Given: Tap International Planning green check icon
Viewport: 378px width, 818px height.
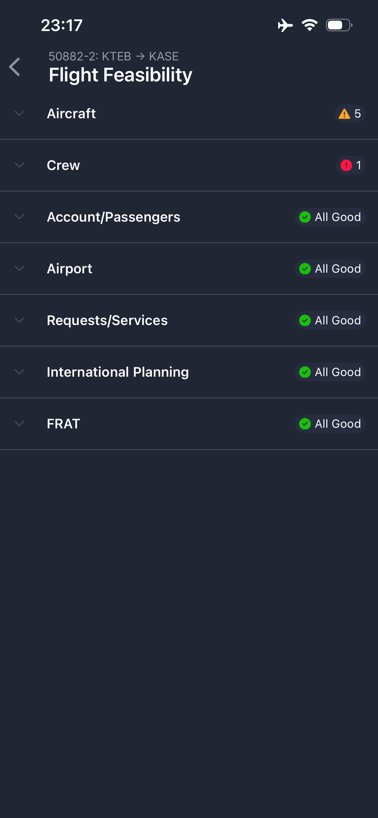Looking at the screenshot, I should 305,372.
